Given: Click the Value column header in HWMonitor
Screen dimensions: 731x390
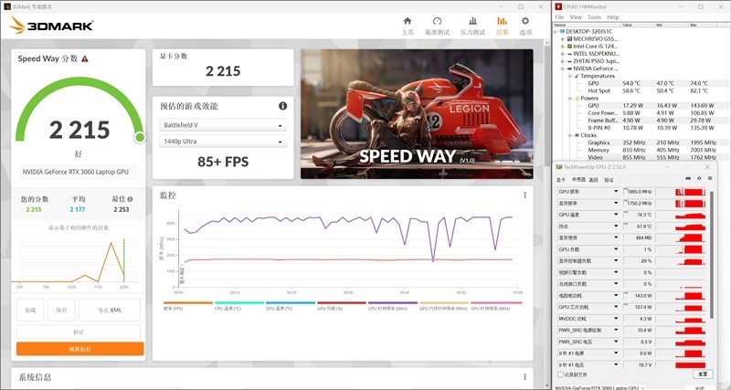Looking at the screenshot, I should 637,25.
